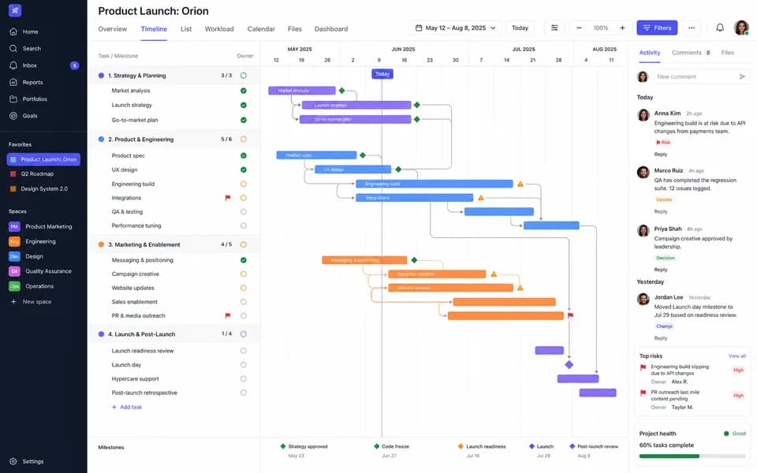Zoom in with the plus icon
The height and width of the screenshot is (473, 757).
coord(622,28)
